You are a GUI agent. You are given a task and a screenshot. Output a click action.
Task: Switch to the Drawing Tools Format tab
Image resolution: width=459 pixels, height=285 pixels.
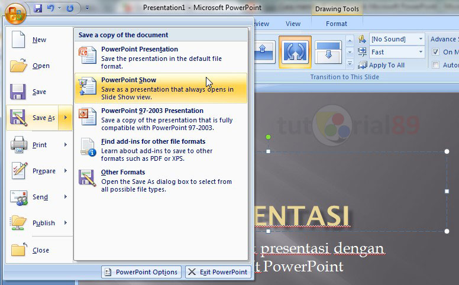pyautogui.click(x=337, y=24)
